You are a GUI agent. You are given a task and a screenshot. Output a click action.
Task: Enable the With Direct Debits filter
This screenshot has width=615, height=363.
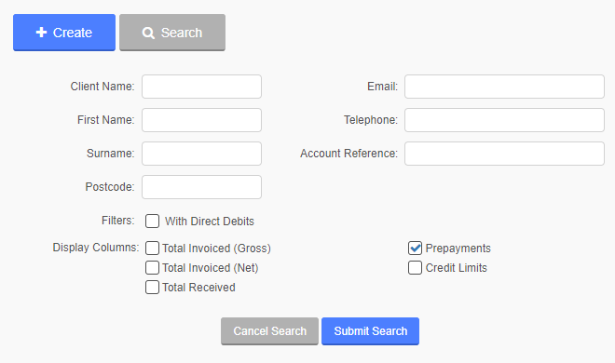tap(152, 221)
